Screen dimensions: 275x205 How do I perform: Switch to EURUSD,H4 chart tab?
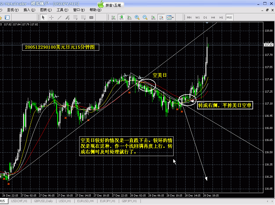[85, 201]
